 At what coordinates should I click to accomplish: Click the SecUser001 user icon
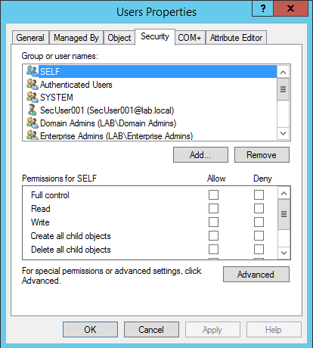[33, 110]
